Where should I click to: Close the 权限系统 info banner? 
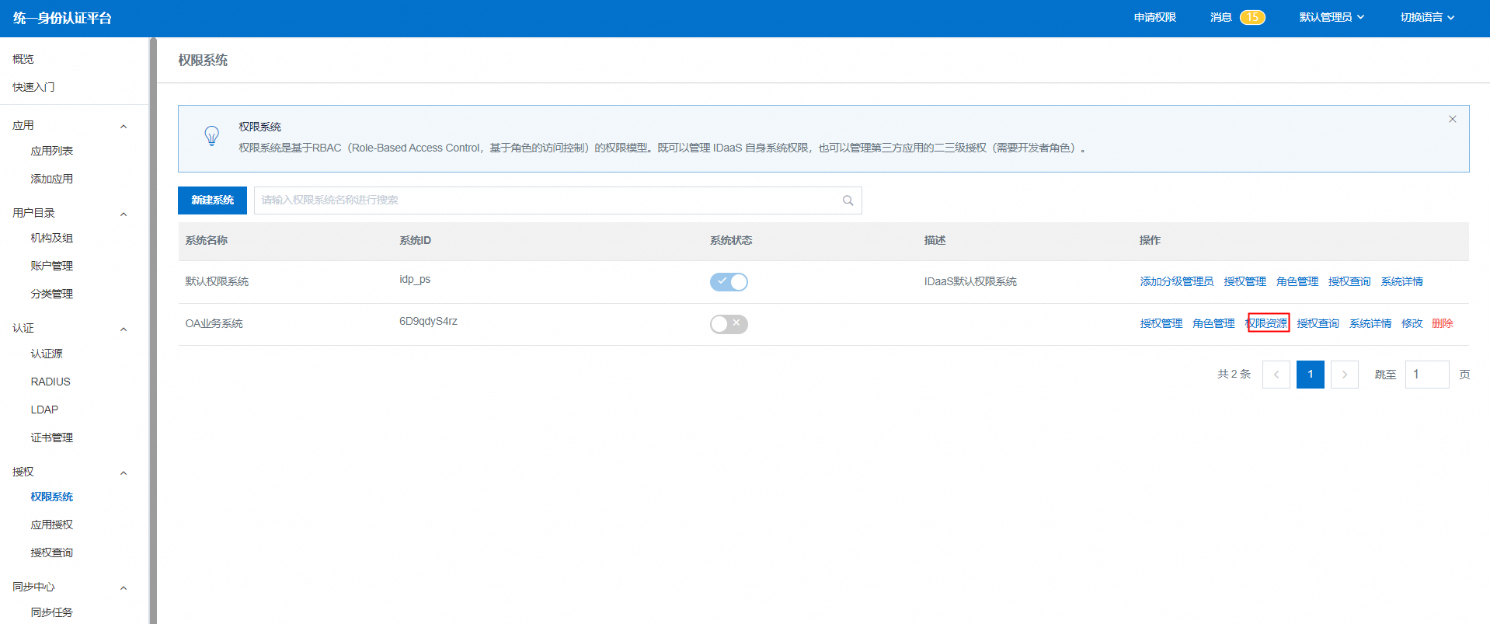[1452, 119]
